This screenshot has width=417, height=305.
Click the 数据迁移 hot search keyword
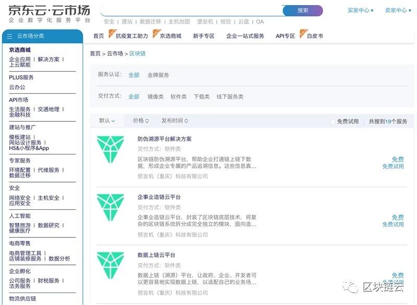150,22
